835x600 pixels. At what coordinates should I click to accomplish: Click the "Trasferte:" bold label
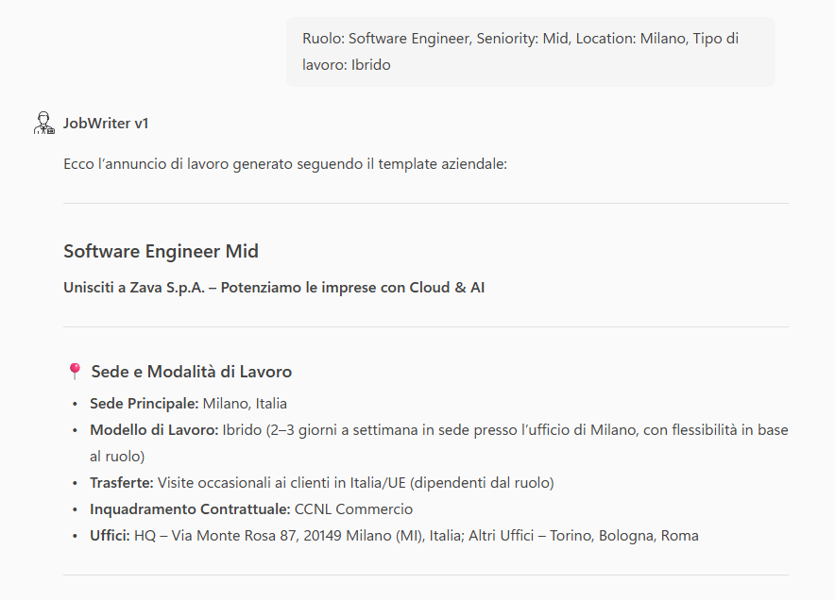pos(122,483)
